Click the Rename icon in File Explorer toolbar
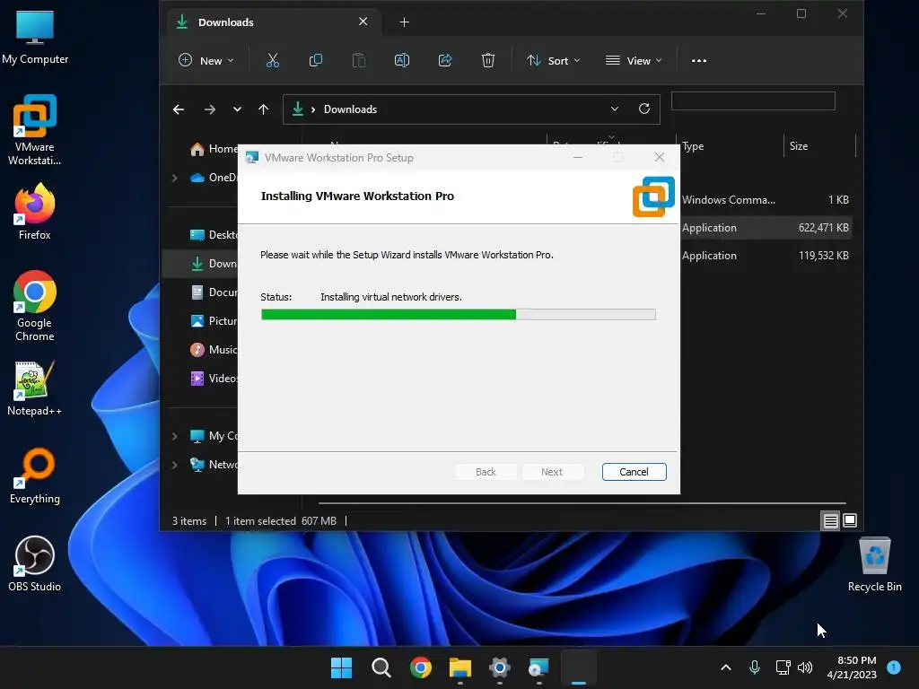The height and width of the screenshot is (689, 919). click(x=402, y=60)
